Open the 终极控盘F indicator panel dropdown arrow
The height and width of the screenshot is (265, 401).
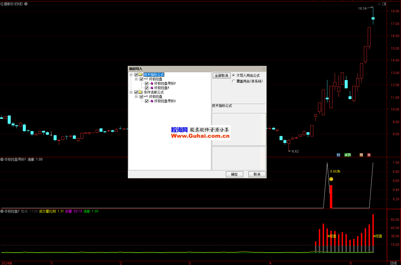pyautogui.click(x=2, y=211)
